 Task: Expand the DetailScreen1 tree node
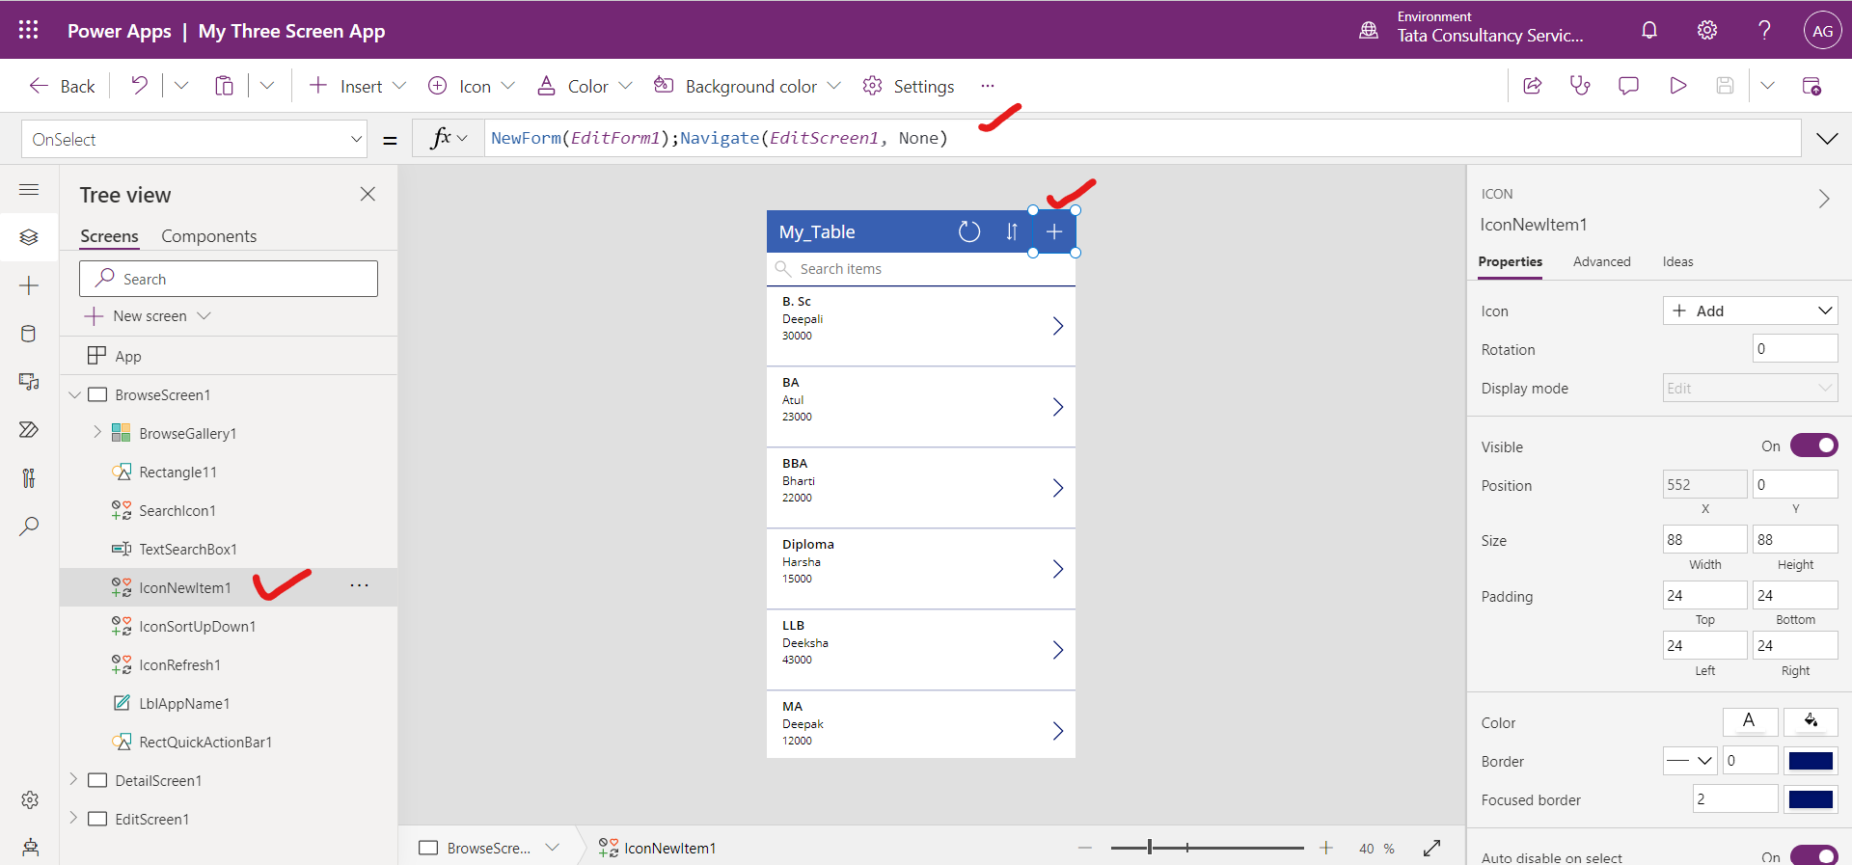click(x=73, y=779)
